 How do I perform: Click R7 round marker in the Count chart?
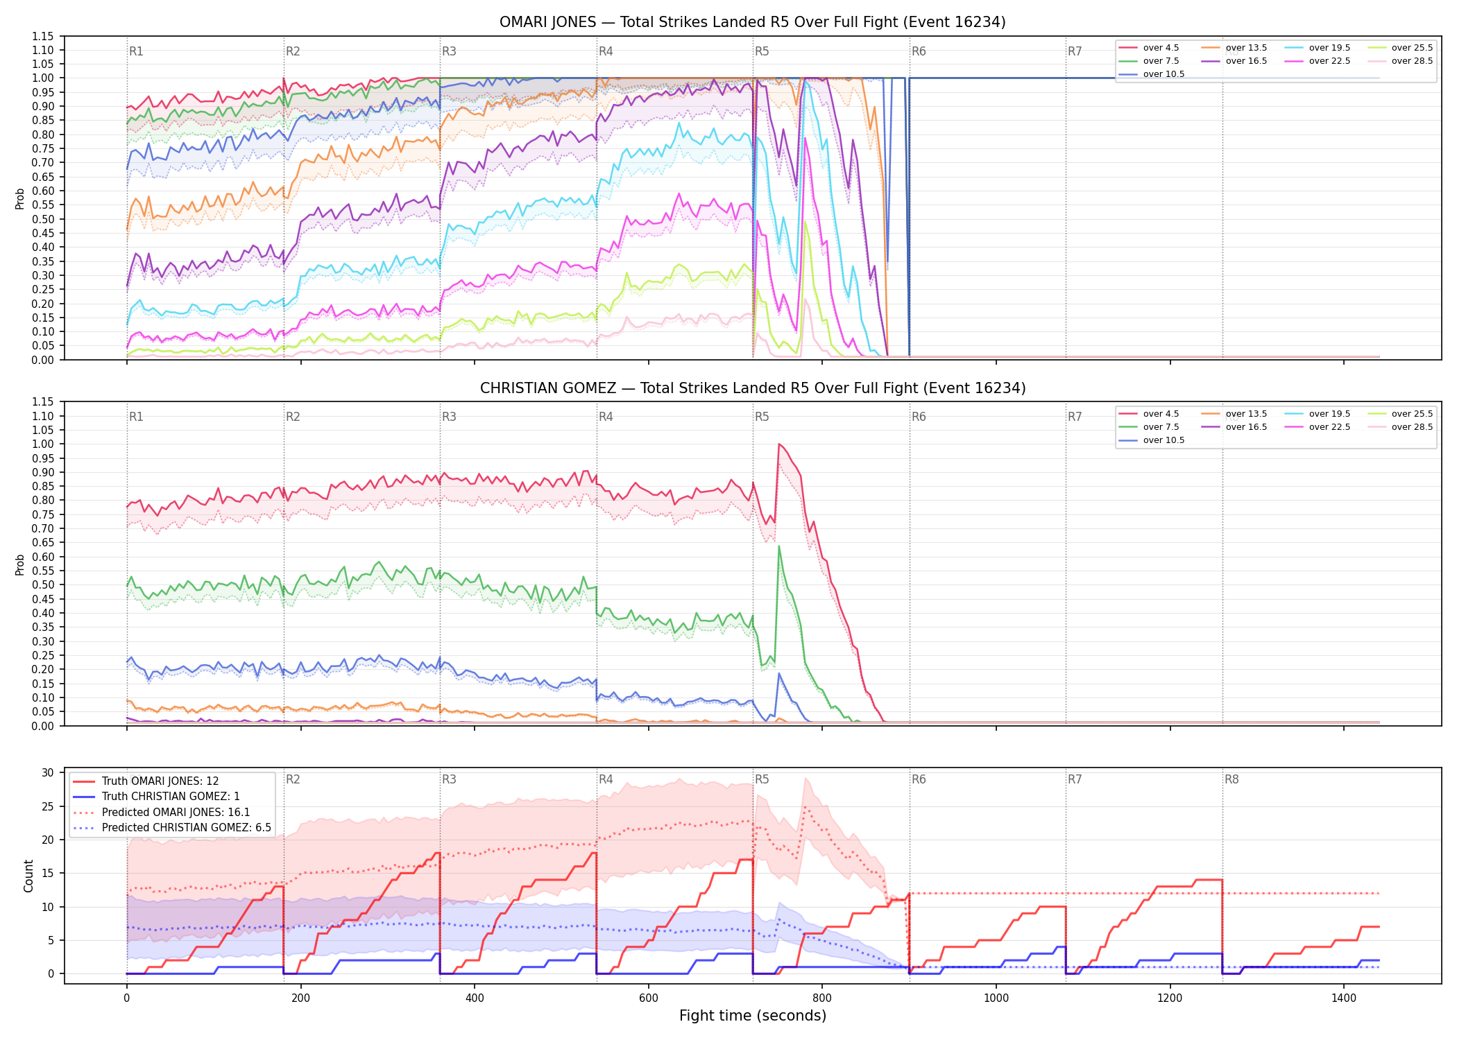[x=1075, y=779]
